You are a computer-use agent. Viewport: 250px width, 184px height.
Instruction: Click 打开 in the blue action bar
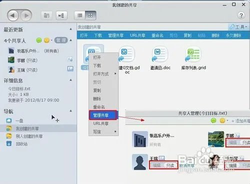pos(84,35)
